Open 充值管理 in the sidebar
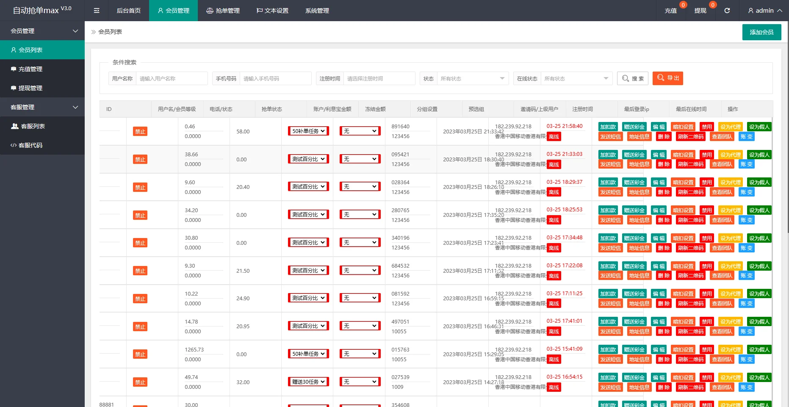789x407 pixels. (30, 69)
